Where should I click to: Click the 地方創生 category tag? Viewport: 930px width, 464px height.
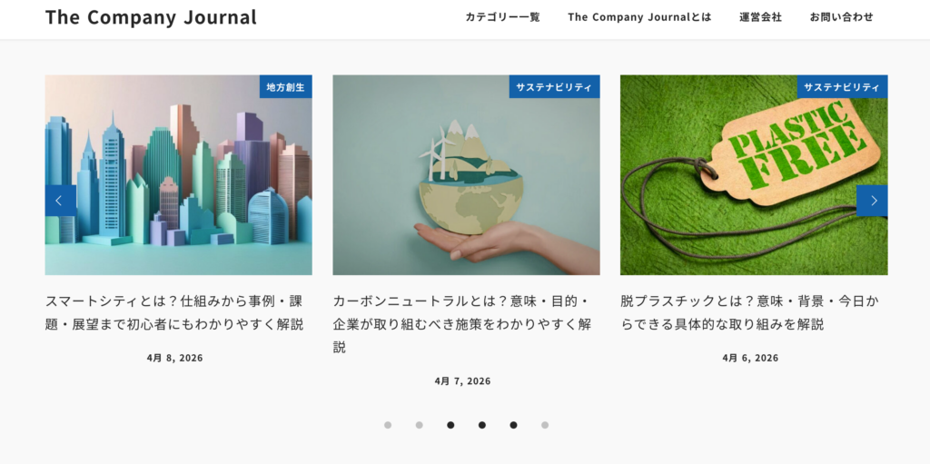286,86
